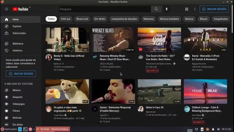This screenshot has height=132, width=234.
Task: Open Queen Bohemian Rhapsody video title
Action: (115, 109)
